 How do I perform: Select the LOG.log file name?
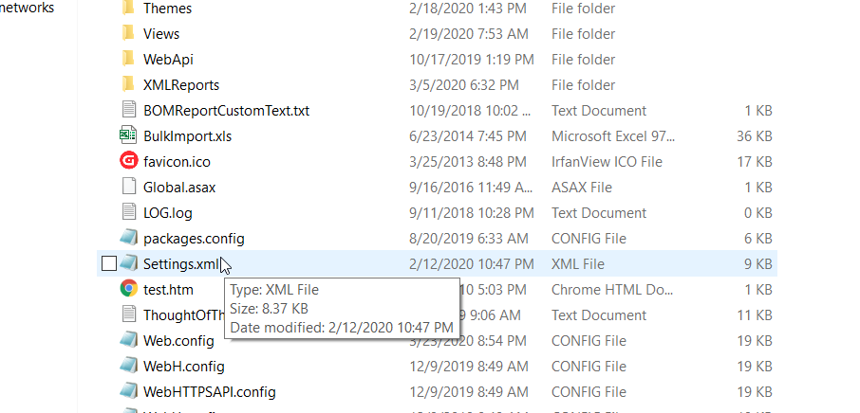(x=169, y=213)
